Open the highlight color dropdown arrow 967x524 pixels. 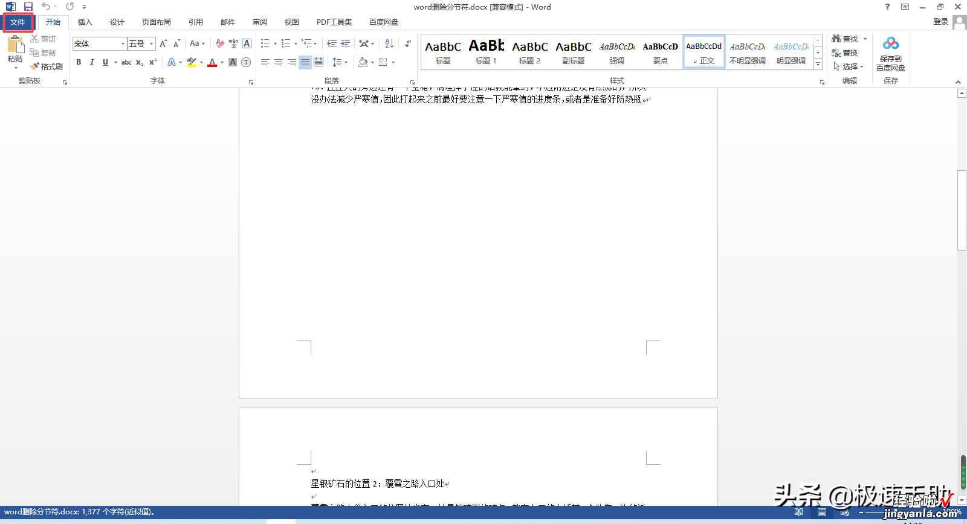coord(201,62)
